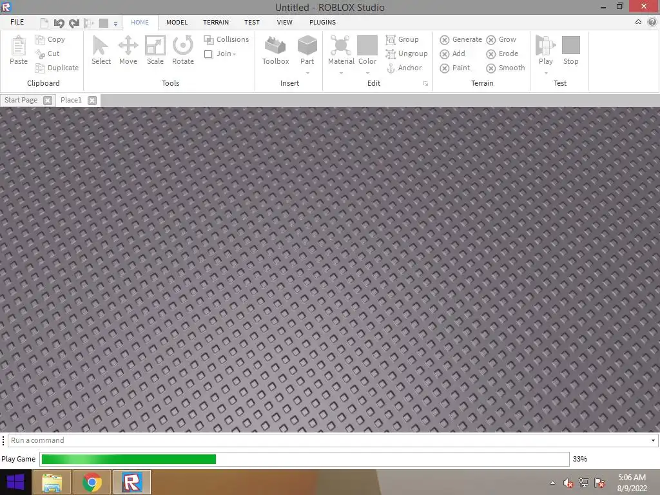Open the Edit group dialog launcher
The width and height of the screenshot is (660, 495).
[425, 83]
